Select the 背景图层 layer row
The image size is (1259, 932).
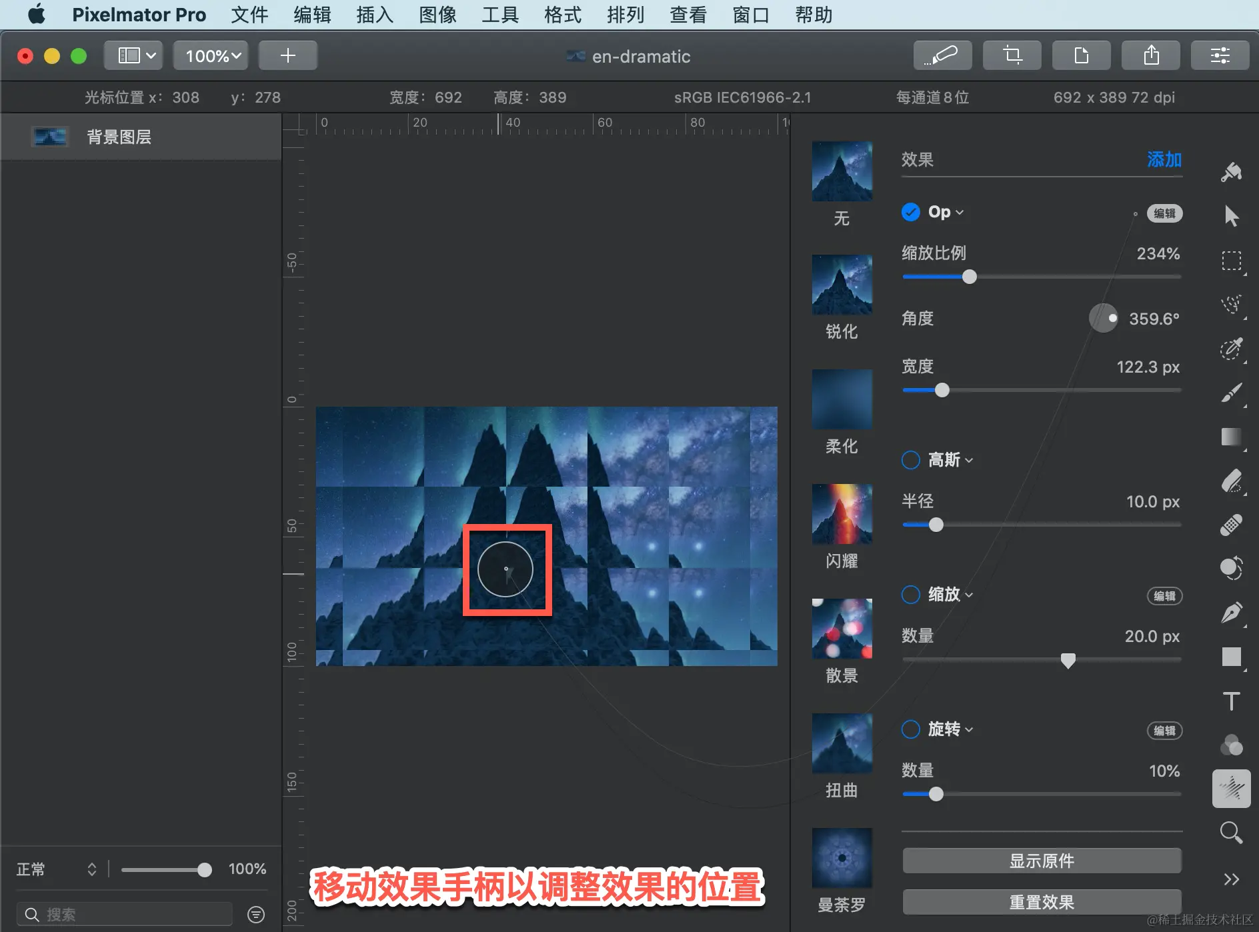click(141, 137)
